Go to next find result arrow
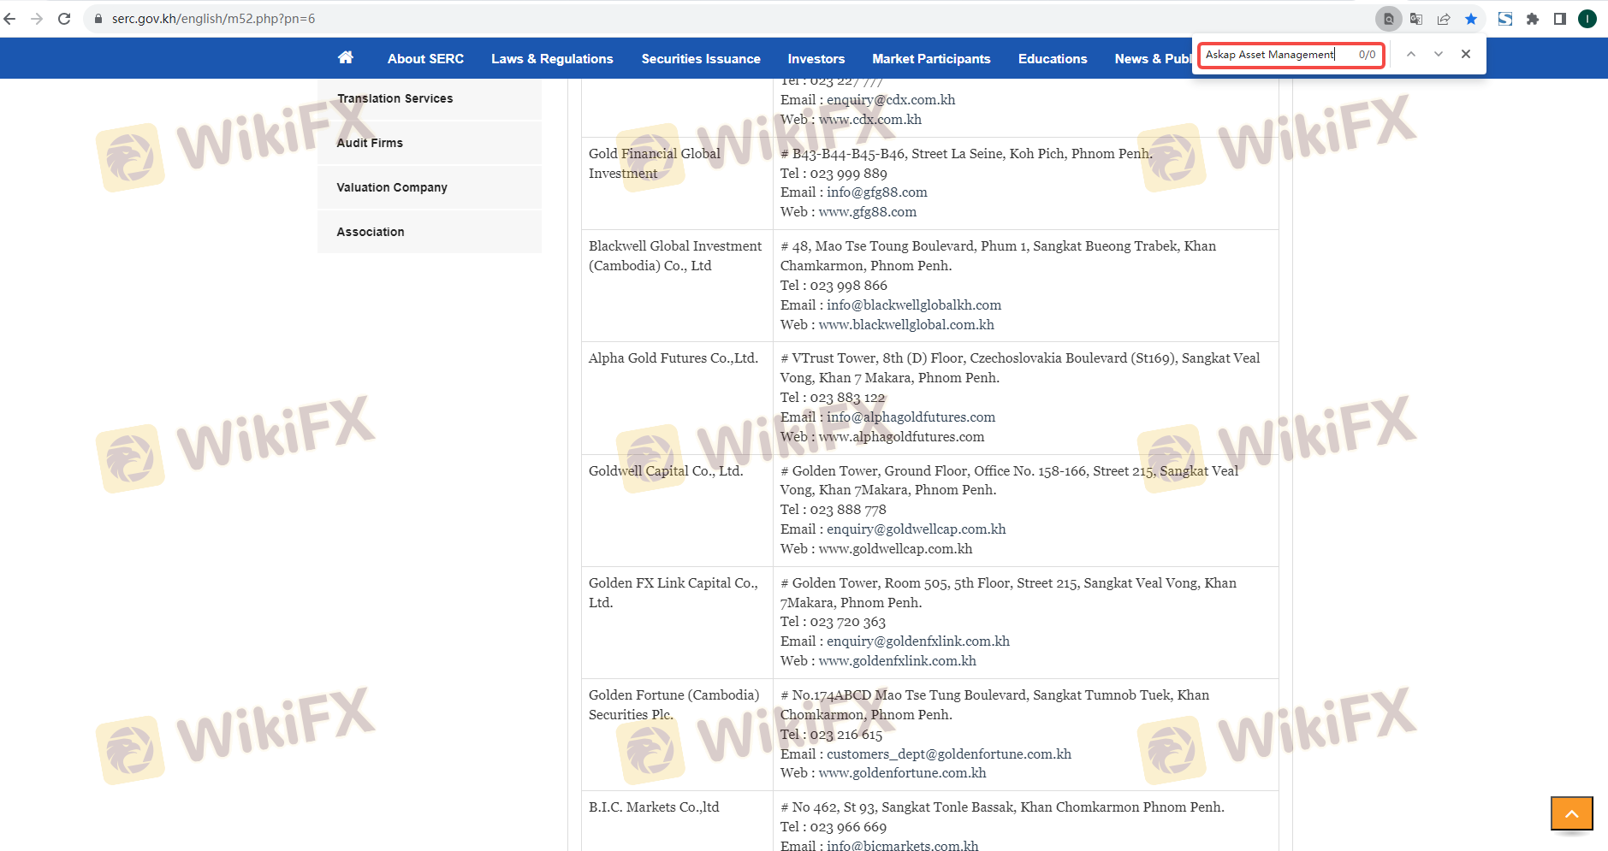 (x=1439, y=54)
